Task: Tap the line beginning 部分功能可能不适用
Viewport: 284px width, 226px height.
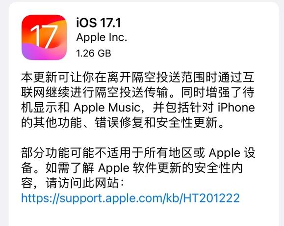Action: (x=138, y=153)
